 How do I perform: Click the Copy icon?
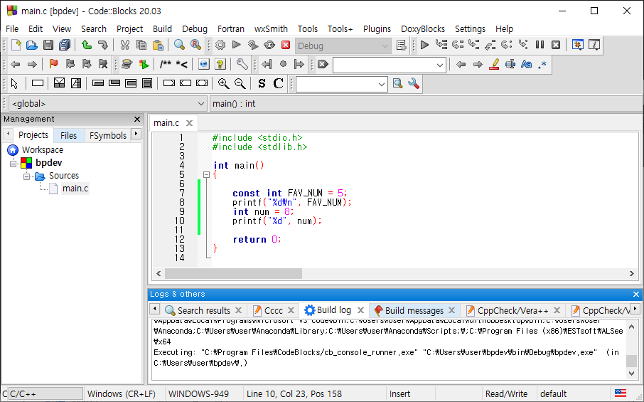tap(141, 45)
